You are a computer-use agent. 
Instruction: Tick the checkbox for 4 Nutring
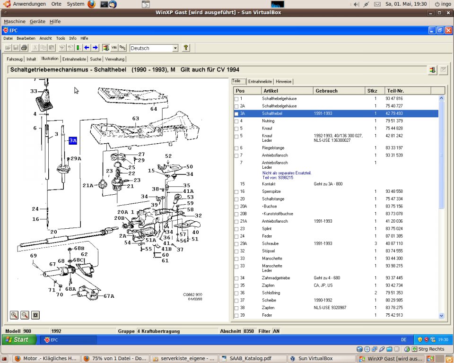[x=236, y=121]
